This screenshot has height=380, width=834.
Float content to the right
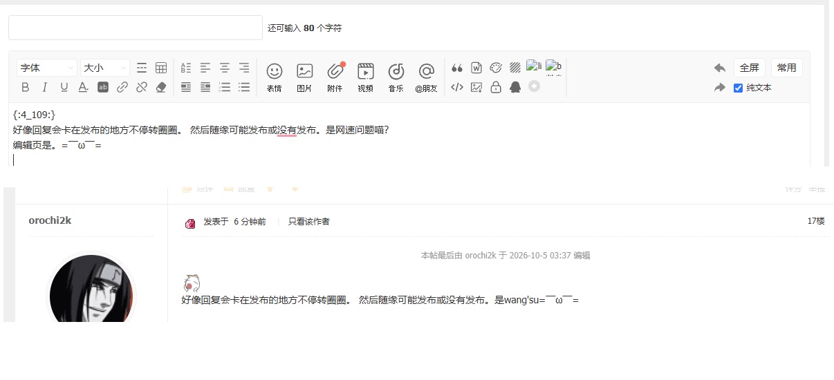point(205,87)
